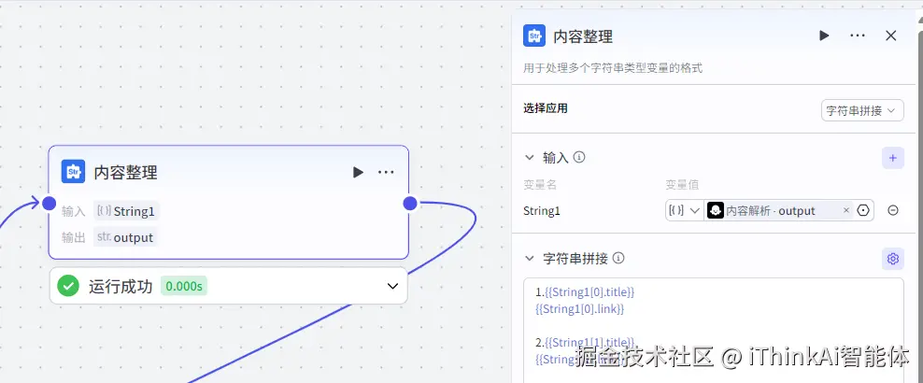Click the String1 variable name field in the panel
923x383 pixels.
point(542,210)
